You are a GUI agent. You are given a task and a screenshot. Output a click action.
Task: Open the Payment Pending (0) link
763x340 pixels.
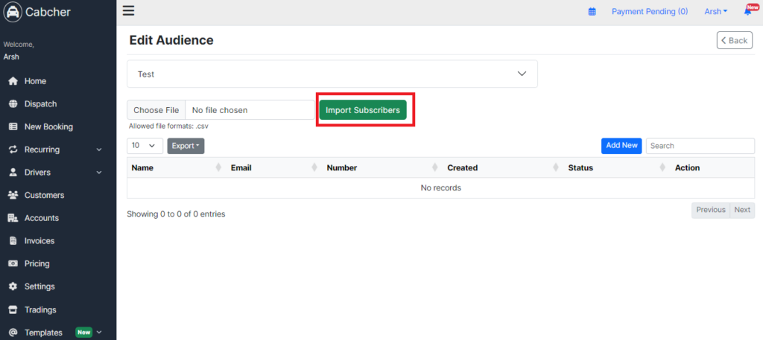(650, 12)
